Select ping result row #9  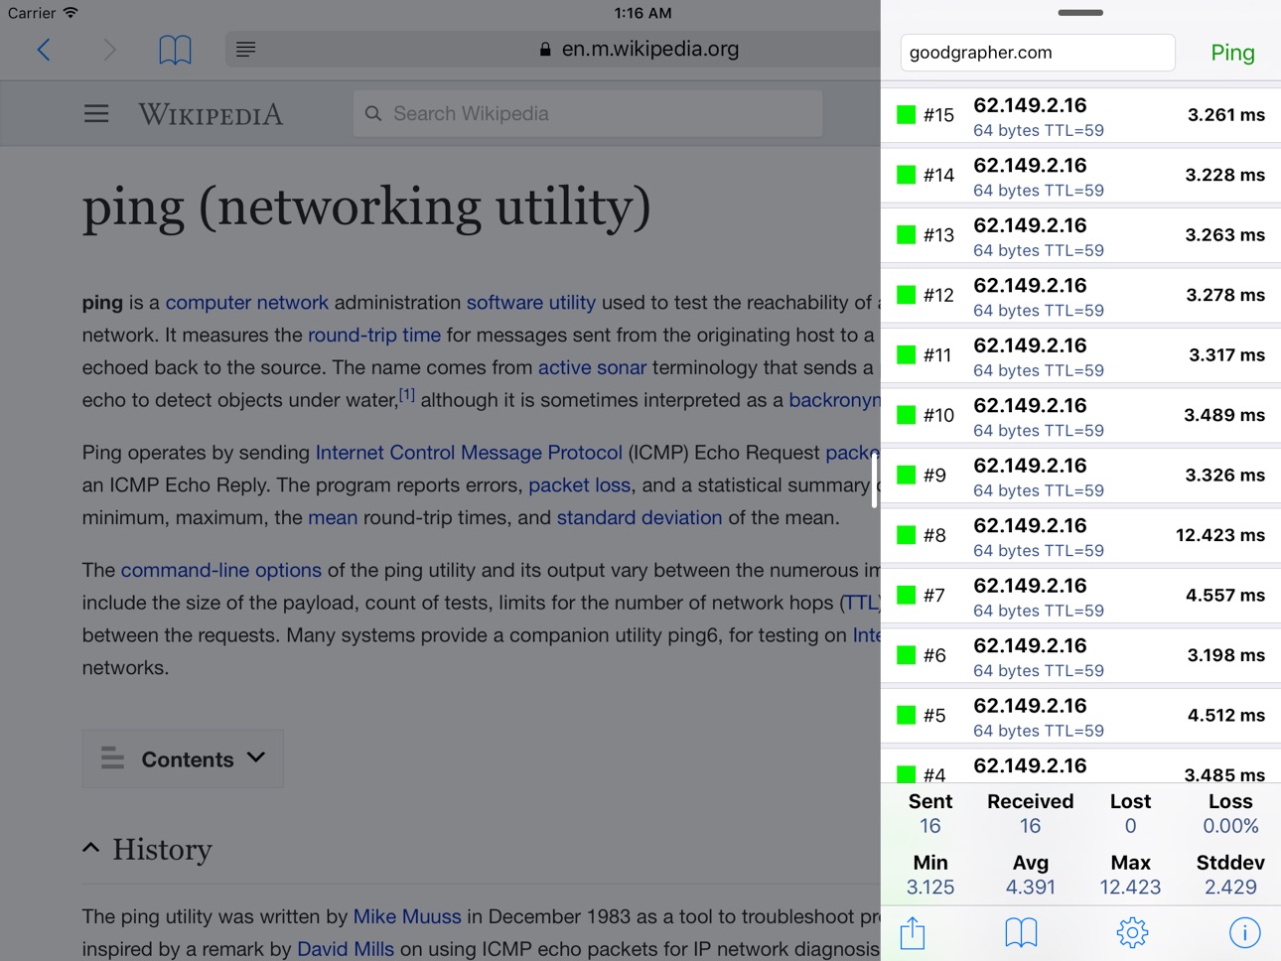pos(1080,477)
